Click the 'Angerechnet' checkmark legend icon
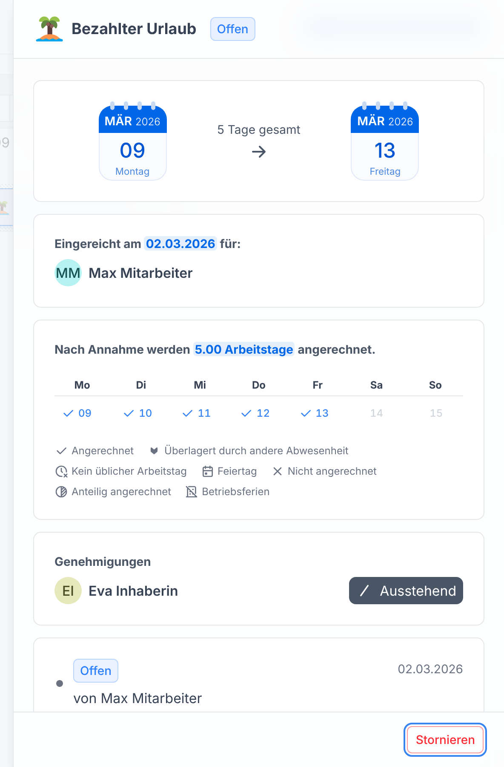 (x=61, y=451)
